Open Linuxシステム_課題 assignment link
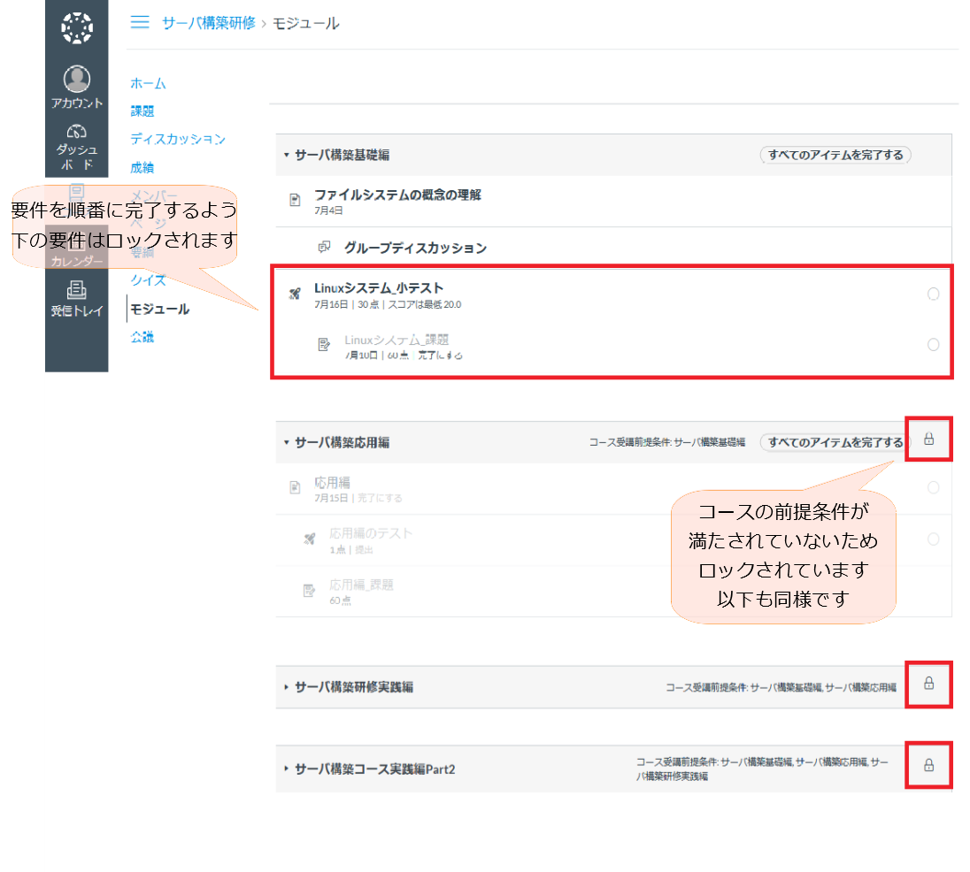970x872 pixels. coord(396,340)
